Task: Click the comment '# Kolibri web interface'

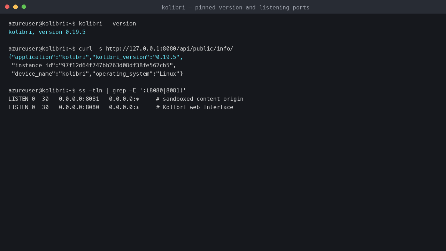Action: click(x=195, y=107)
